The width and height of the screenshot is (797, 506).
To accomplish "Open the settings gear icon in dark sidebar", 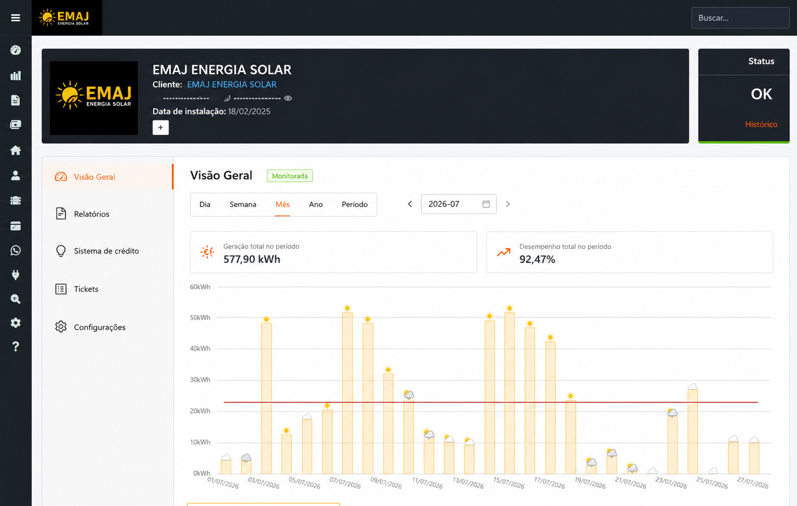I will [16, 323].
